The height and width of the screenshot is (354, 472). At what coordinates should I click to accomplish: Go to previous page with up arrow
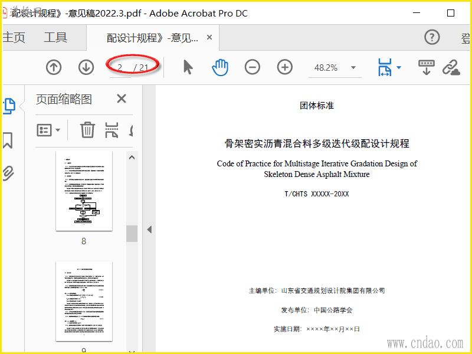point(54,67)
